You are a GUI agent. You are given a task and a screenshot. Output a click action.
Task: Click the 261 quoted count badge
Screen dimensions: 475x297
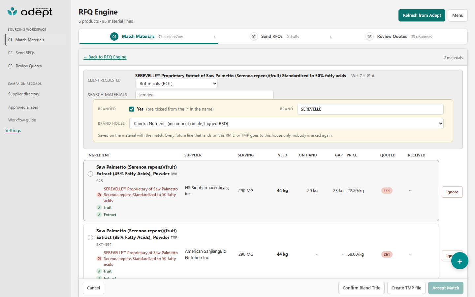pos(387,254)
